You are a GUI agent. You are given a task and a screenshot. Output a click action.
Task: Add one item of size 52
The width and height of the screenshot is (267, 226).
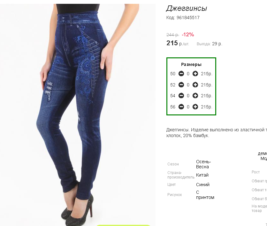click(195, 84)
